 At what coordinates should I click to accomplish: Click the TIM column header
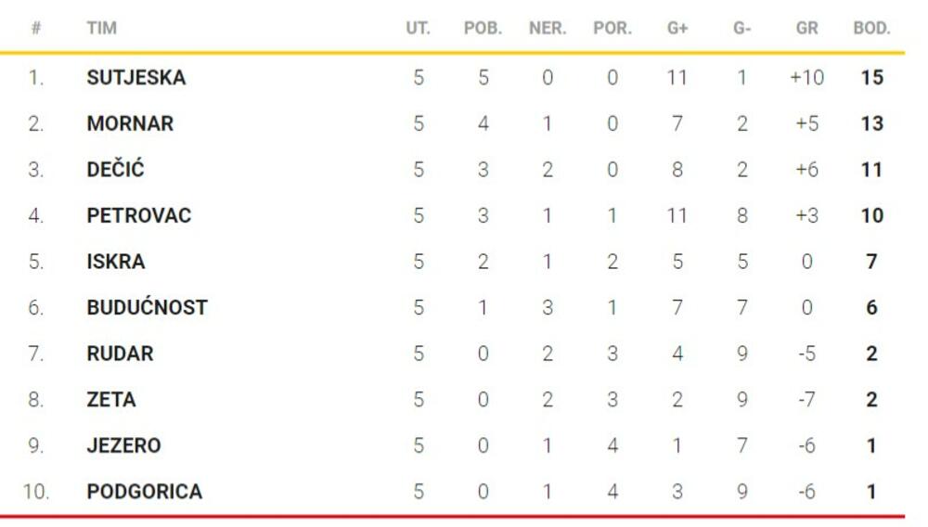pyautogui.click(x=101, y=28)
